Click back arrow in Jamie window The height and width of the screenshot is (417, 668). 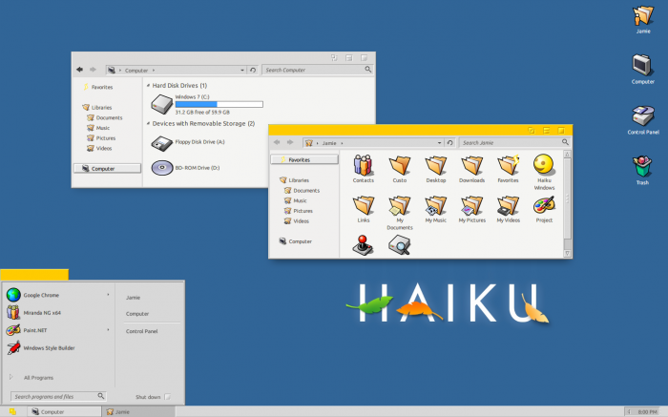click(x=277, y=142)
